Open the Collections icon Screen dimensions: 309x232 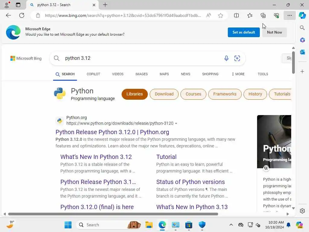(263, 15)
